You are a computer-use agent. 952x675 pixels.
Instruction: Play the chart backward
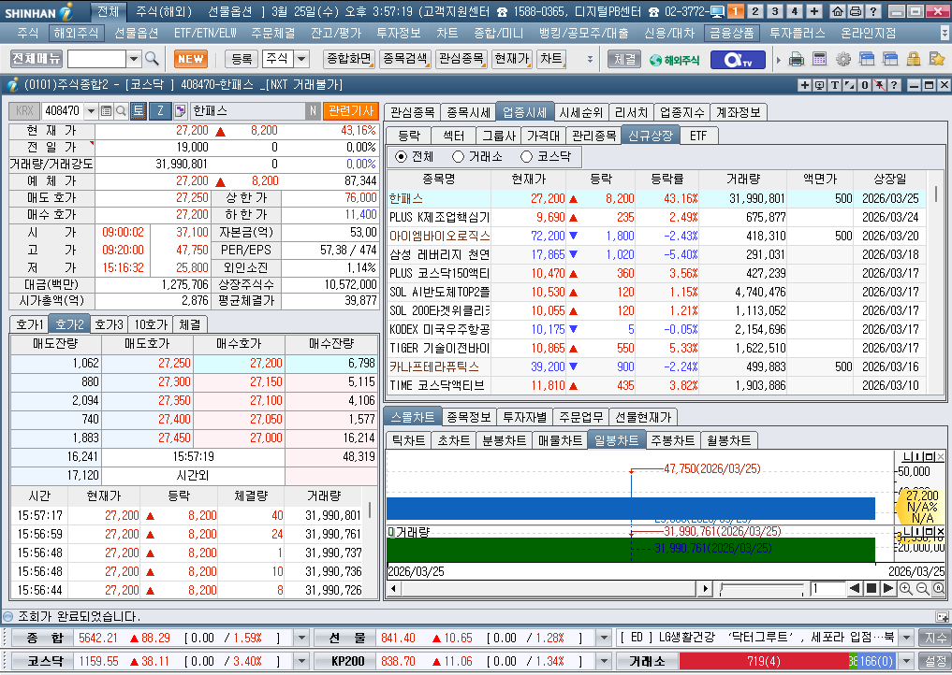[x=855, y=588]
